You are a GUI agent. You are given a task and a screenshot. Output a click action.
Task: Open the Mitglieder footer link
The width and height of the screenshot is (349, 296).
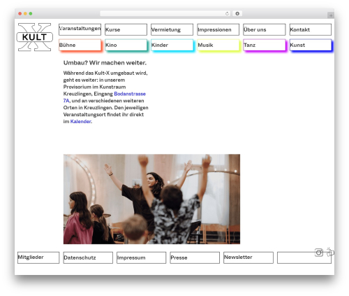(38, 258)
